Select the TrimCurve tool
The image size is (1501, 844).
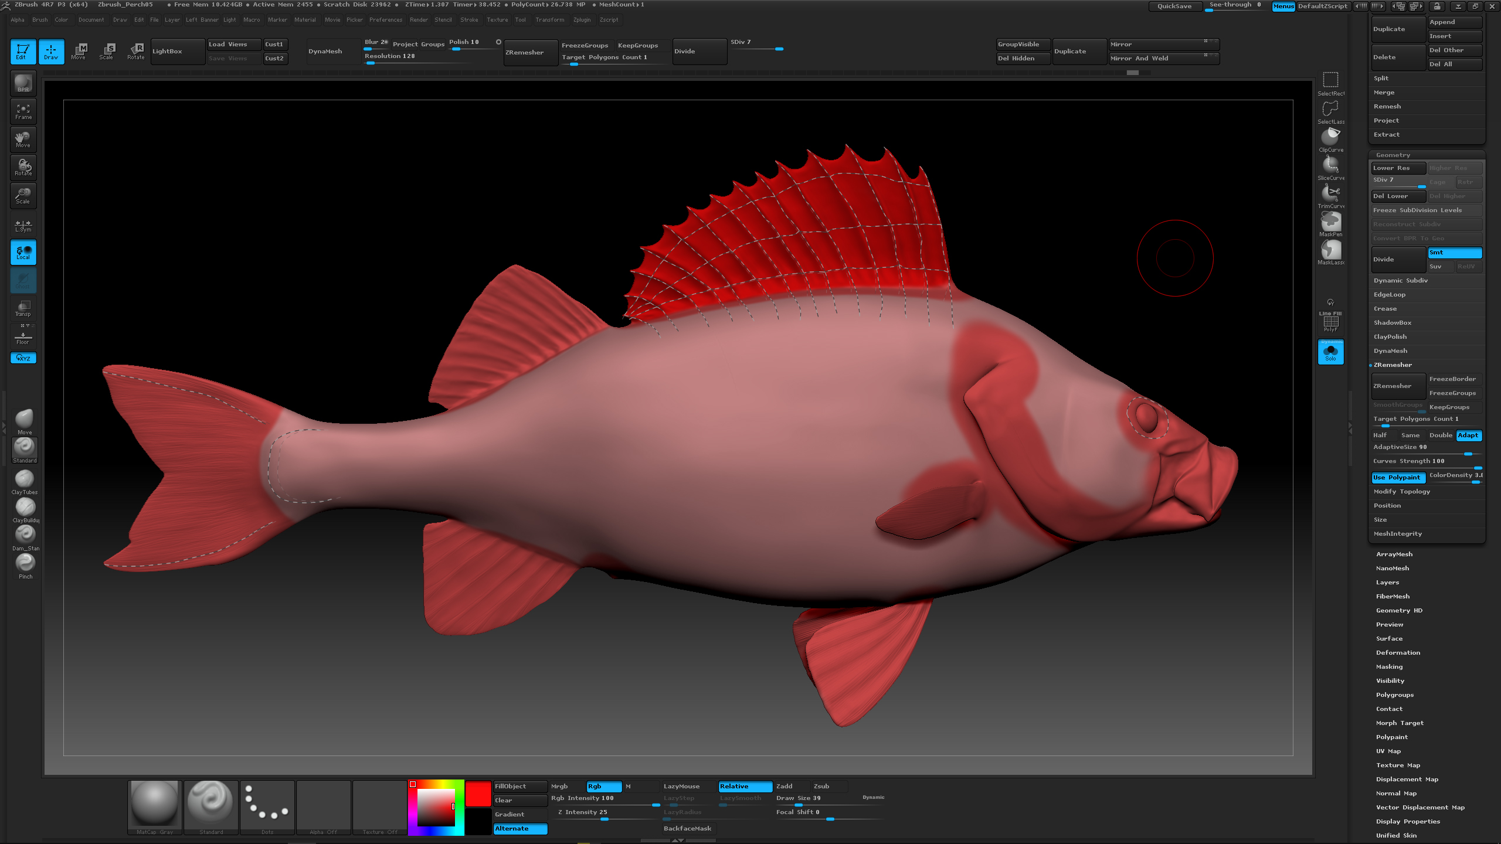point(1331,196)
